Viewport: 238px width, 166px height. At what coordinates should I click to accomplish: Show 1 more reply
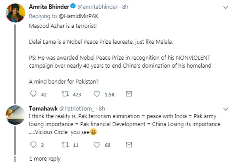(45, 159)
